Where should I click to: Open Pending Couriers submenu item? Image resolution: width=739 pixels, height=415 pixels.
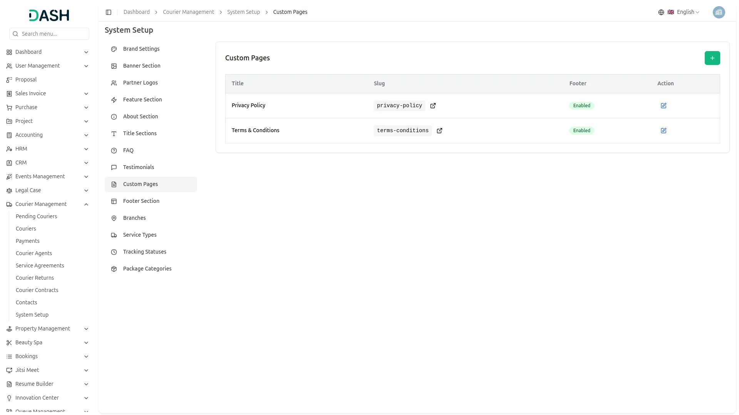pos(36,217)
